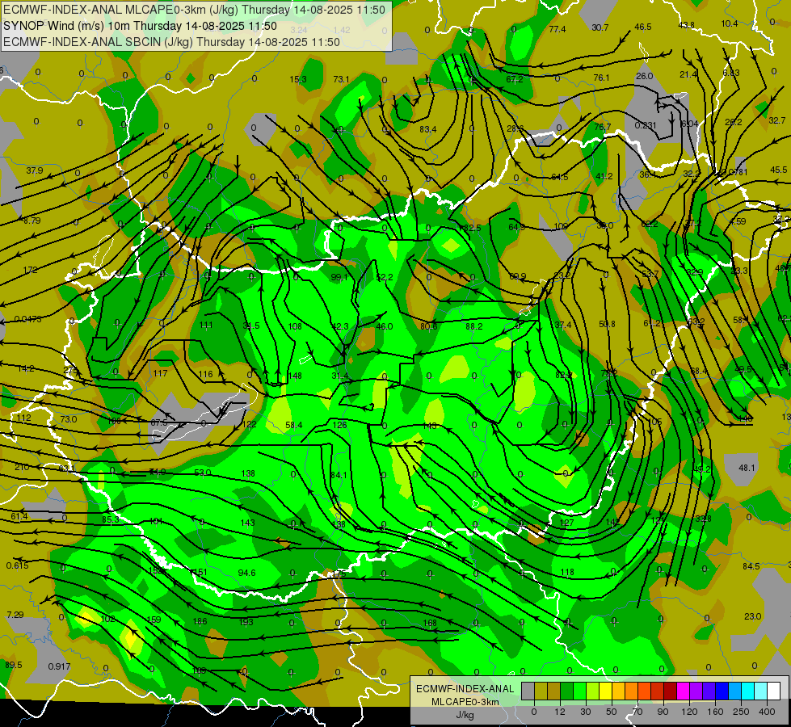Click the map value '31.4'
This screenshot has height=727, width=791.
(x=340, y=376)
